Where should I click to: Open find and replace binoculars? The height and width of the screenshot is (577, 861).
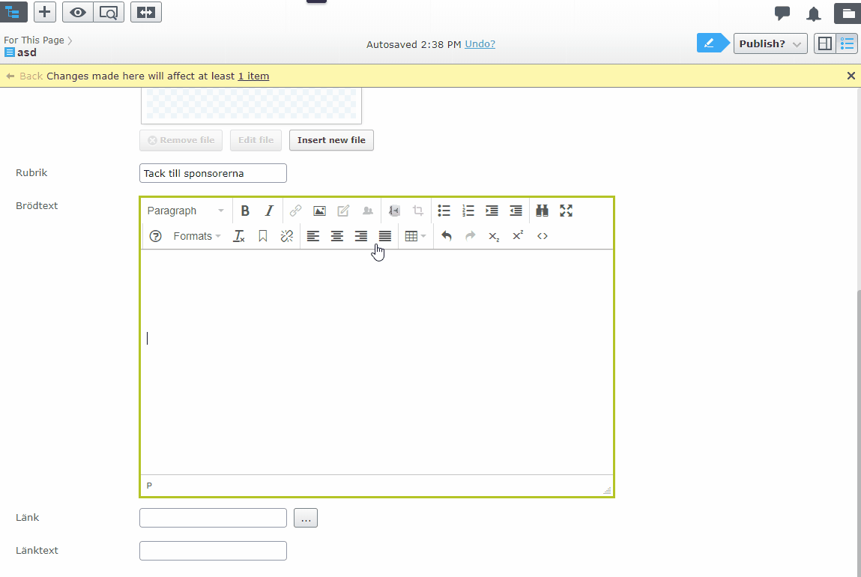543,211
